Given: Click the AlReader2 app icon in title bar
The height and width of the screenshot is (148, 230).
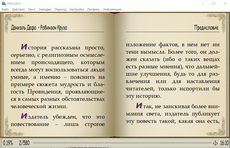Looking at the screenshot, I should pyautogui.click(x=4, y=3).
